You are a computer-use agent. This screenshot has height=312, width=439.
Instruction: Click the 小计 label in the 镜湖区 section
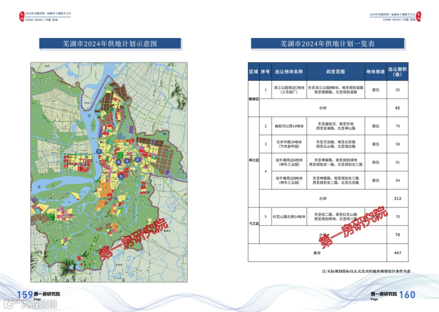tap(323, 108)
